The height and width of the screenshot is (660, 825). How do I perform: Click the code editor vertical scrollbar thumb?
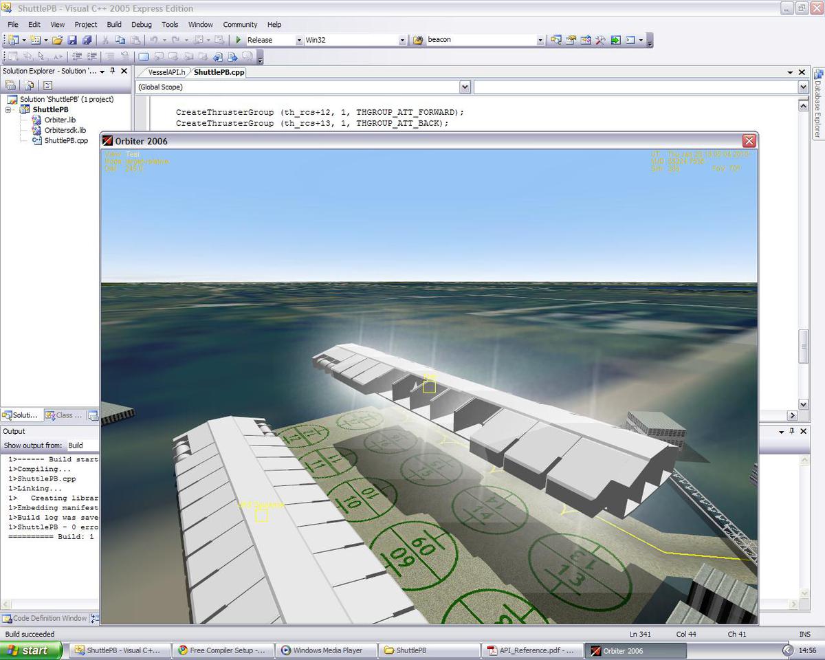tap(803, 346)
